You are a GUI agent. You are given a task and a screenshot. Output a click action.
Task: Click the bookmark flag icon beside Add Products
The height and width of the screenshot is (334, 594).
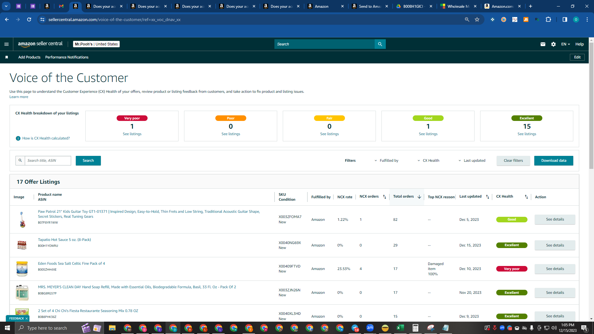(6, 57)
